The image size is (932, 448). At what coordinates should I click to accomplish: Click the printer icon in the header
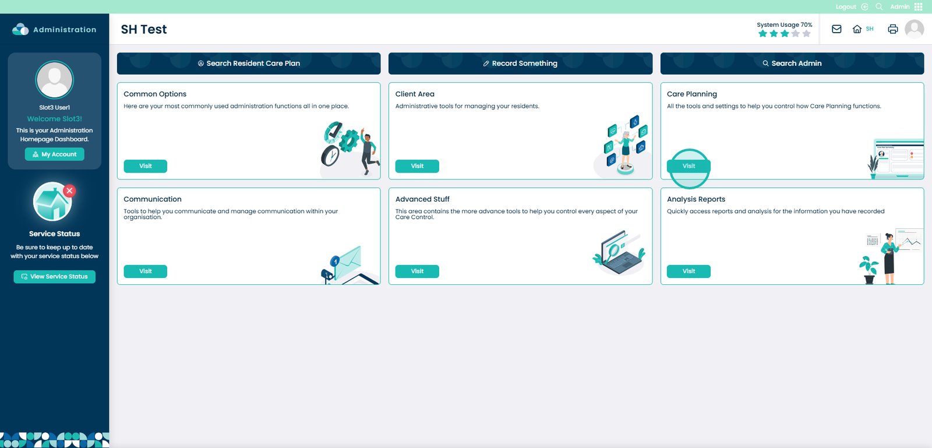tap(893, 29)
